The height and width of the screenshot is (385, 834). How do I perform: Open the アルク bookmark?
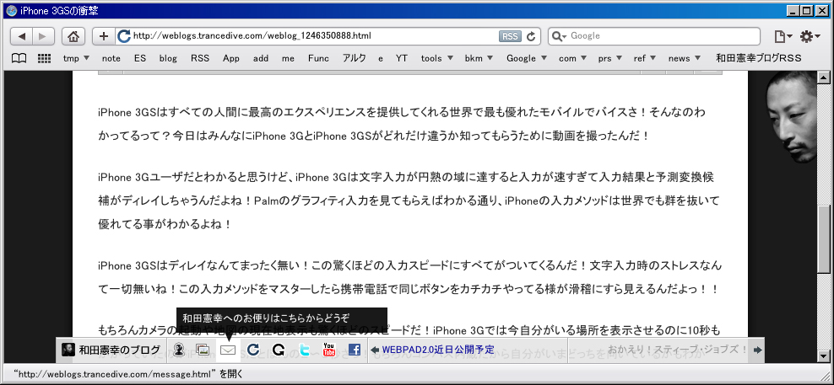[x=355, y=58]
